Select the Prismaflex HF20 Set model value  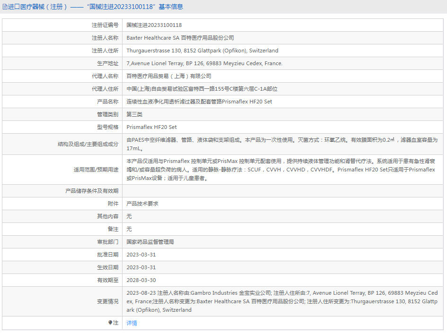point(152,127)
